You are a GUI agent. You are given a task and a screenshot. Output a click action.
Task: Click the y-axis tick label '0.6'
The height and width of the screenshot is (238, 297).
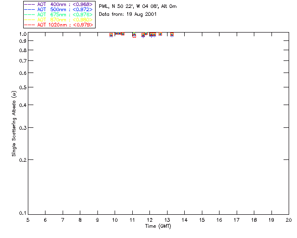click(x=23, y=73)
